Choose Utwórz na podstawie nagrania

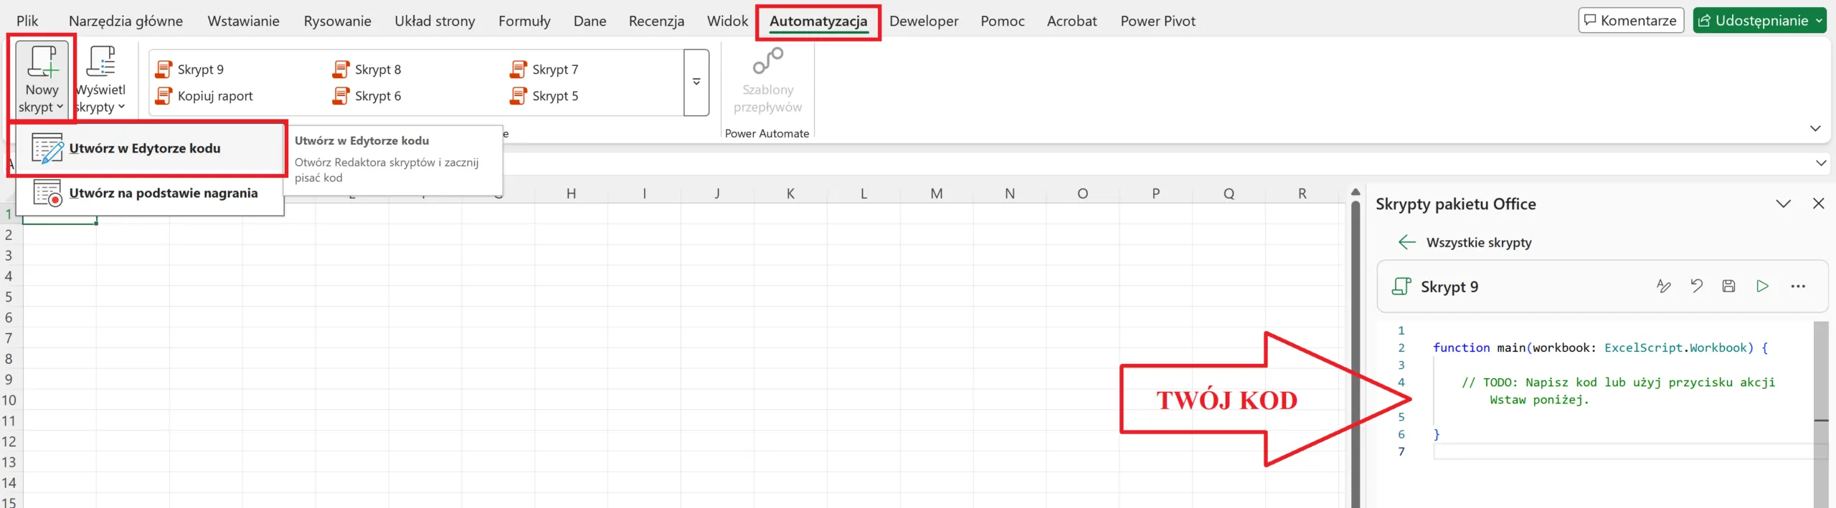pos(163,193)
